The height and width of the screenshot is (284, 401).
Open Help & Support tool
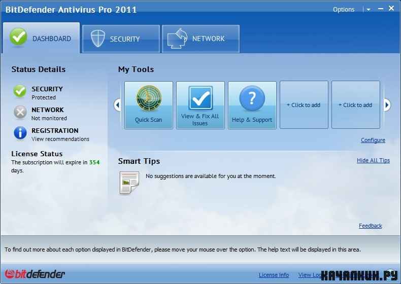[252, 105]
